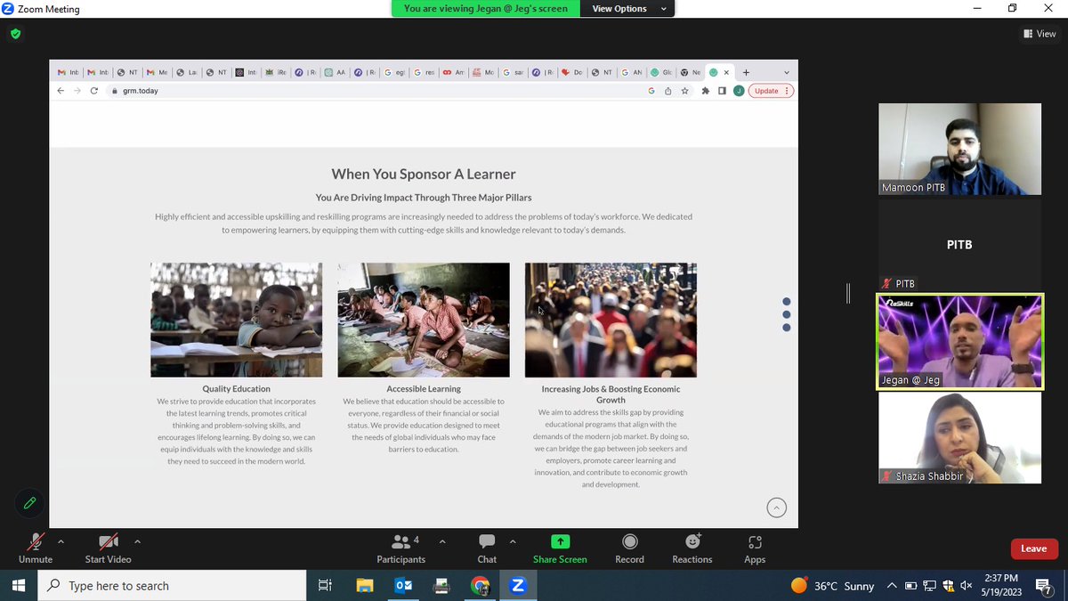Open Outlook from the taskbar
This screenshot has height=601, width=1068.
click(403, 586)
